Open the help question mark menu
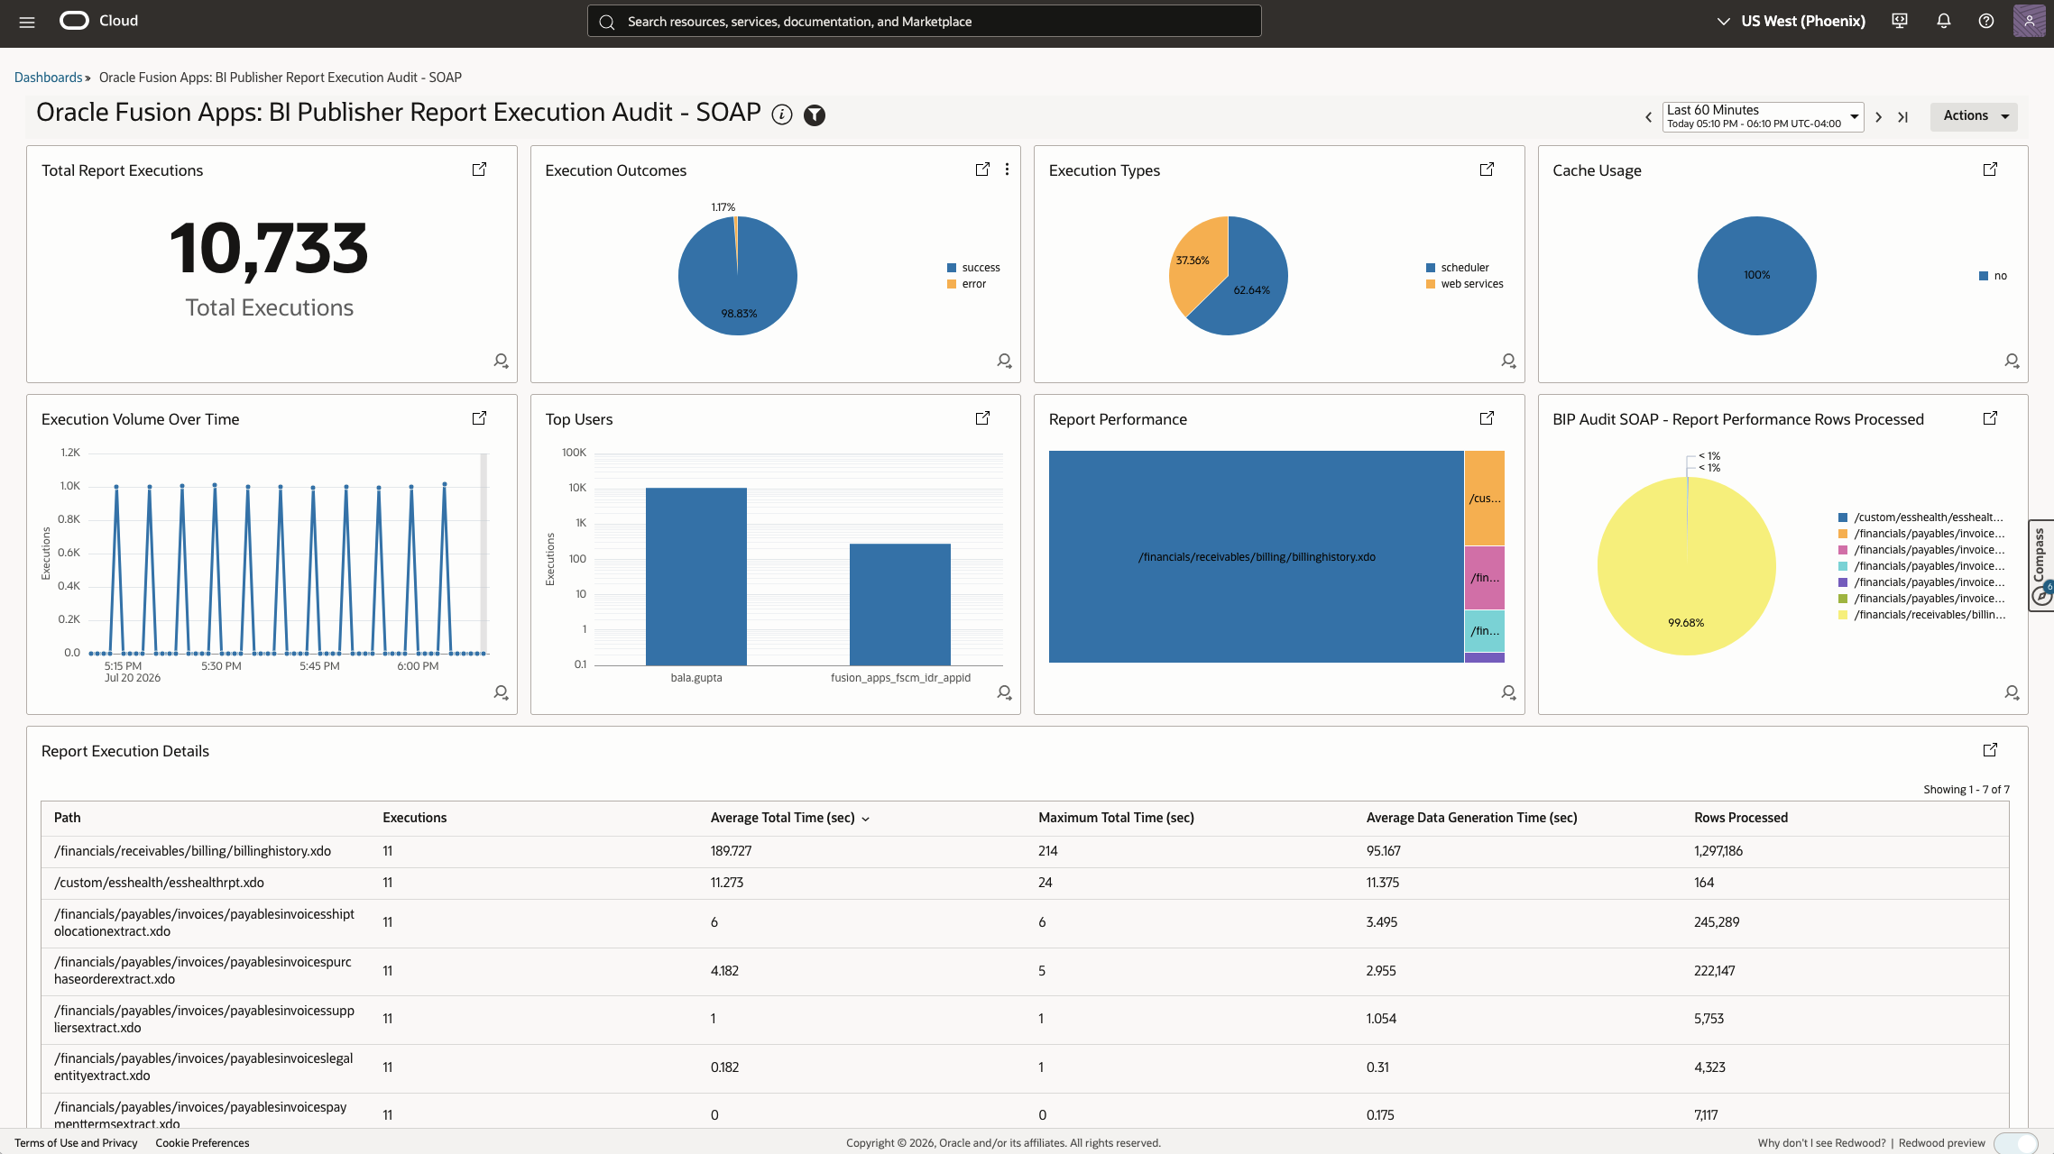The height and width of the screenshot is (1154, 2054). coord(1986,21)
